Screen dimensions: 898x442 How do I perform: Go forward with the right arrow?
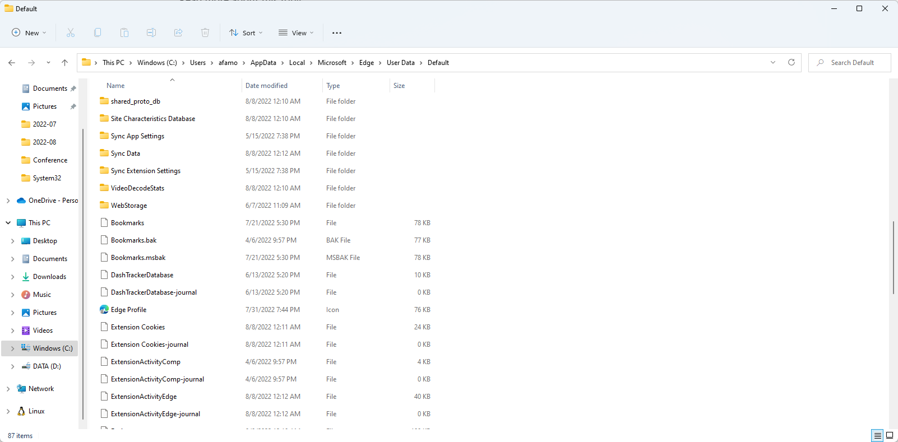(x=31, y=63)
